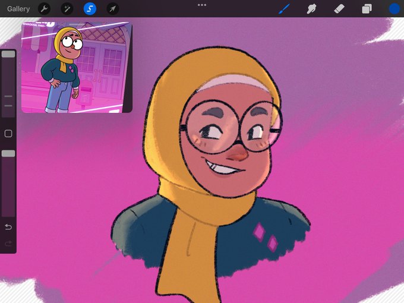Open the blue color picker circle

tap(394, 9)
